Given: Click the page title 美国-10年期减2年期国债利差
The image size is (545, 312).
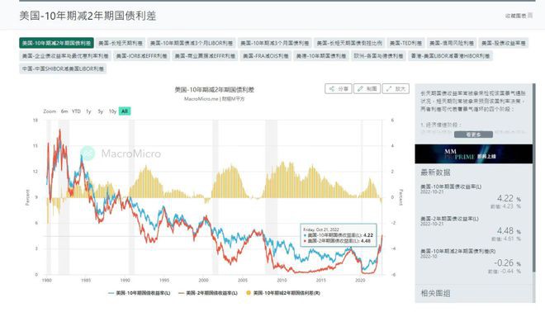Looking at the screenshot, I should tap(88, 16).
